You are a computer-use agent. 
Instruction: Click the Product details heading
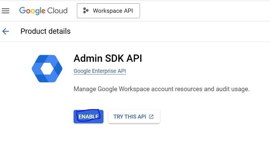pyautogui.click(x=46, y=31)
